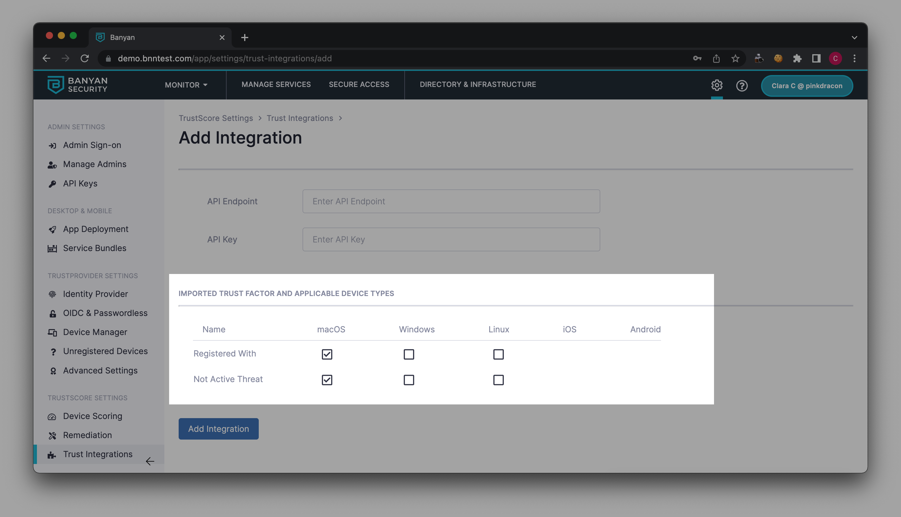Click the left arrow icon in the sidebar
This screenshot has height=517, width=901.
tap(150, 461)
